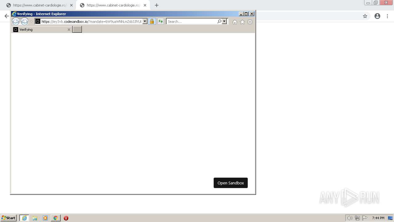View the security lock report icon

[152, 22]
